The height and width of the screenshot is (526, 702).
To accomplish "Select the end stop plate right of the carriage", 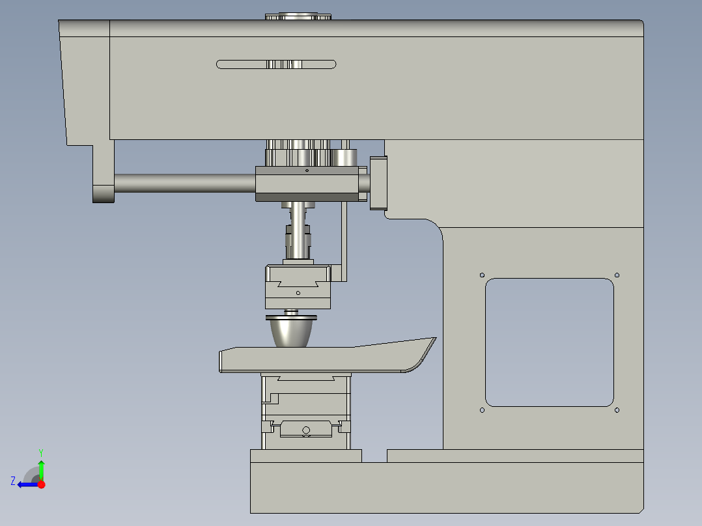I will point(379,183).
